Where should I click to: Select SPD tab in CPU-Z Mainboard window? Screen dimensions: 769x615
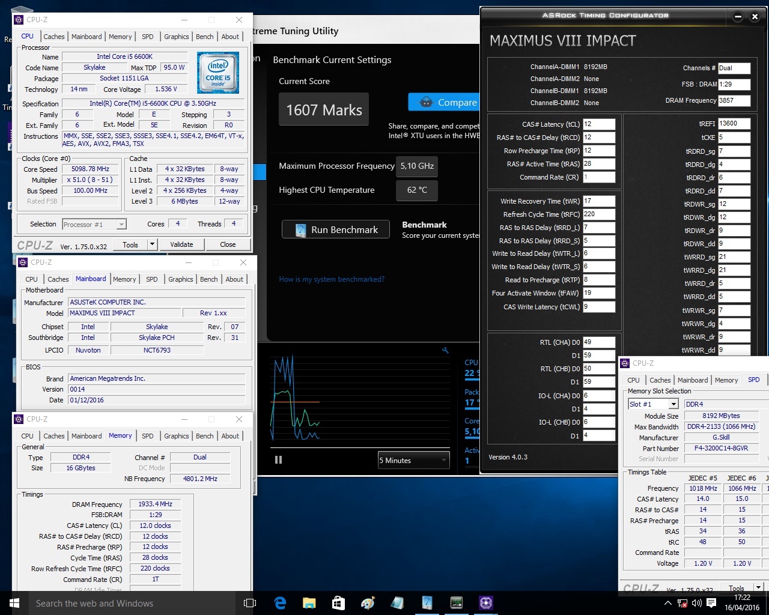pos(152,279)
